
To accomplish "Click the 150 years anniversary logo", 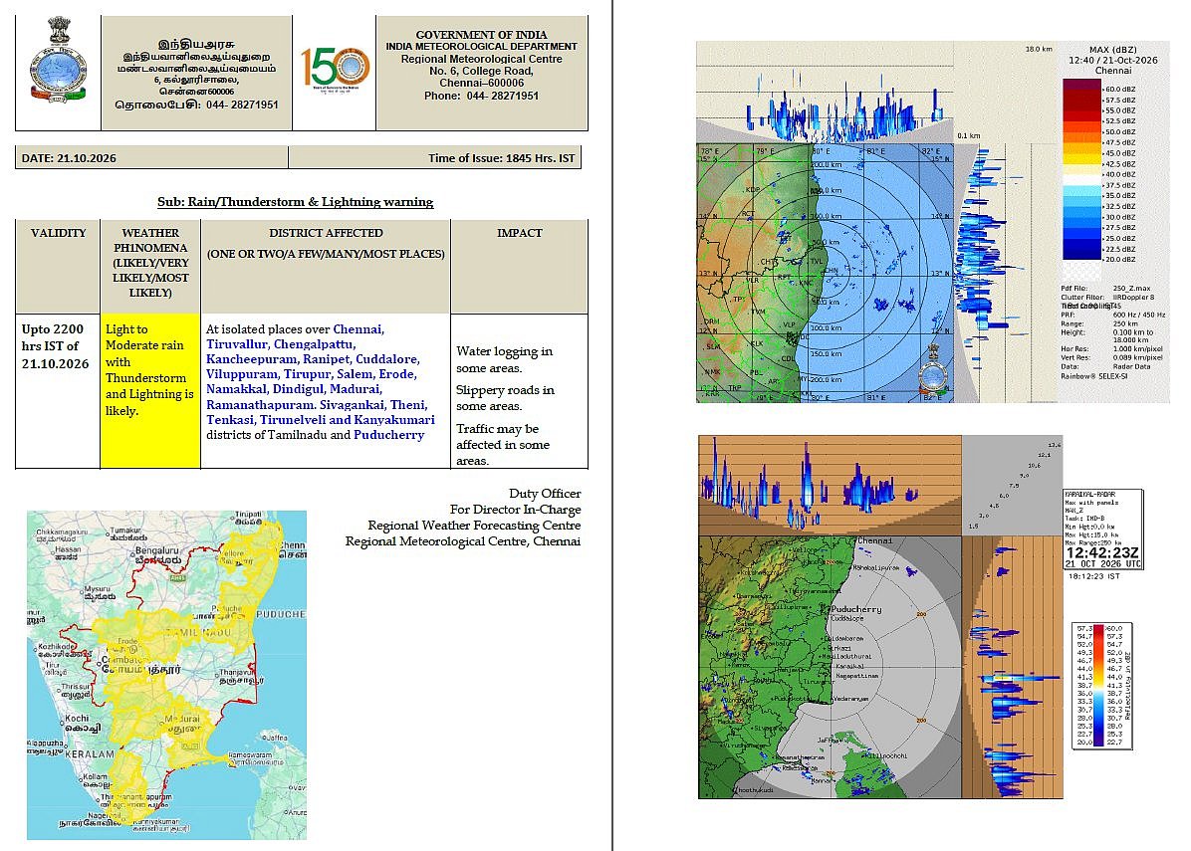I will pyautogui.click(x=335, y=69).
